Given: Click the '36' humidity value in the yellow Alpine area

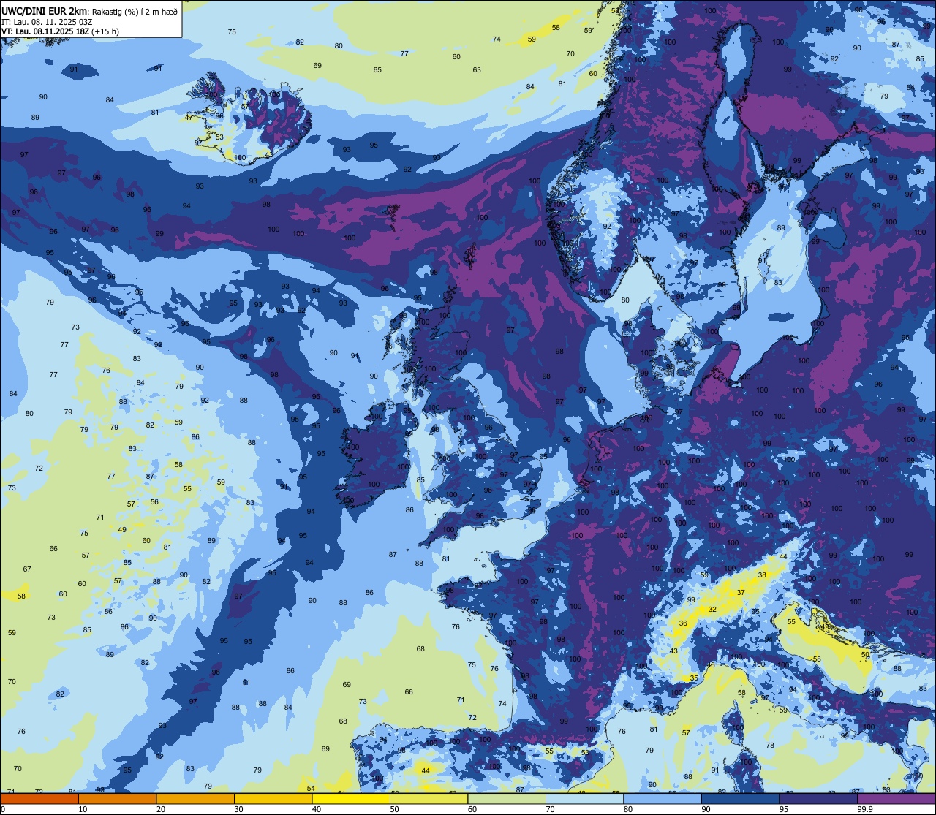Looking at the screenshot, I should [683, 623].
